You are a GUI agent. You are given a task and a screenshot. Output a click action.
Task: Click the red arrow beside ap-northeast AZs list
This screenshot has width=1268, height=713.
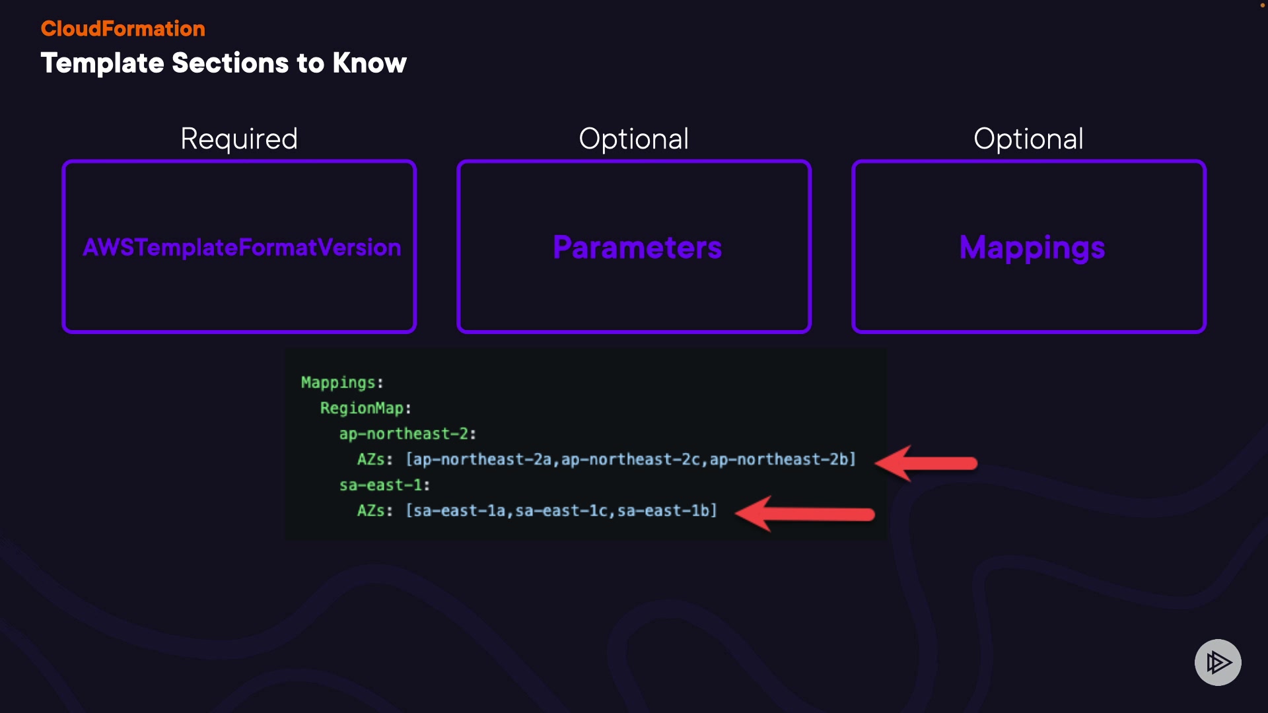click(x=927, y=463)
